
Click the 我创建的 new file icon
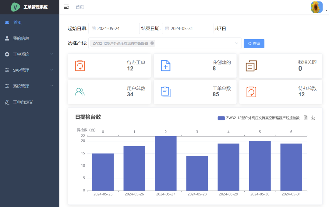(x=165, y=66)
